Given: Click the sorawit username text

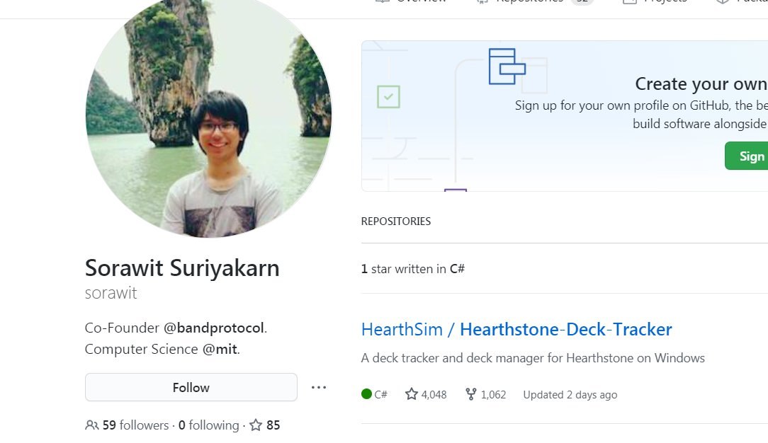Looking at the screenshot, I should pyautogui.click(x=111, y=293).
